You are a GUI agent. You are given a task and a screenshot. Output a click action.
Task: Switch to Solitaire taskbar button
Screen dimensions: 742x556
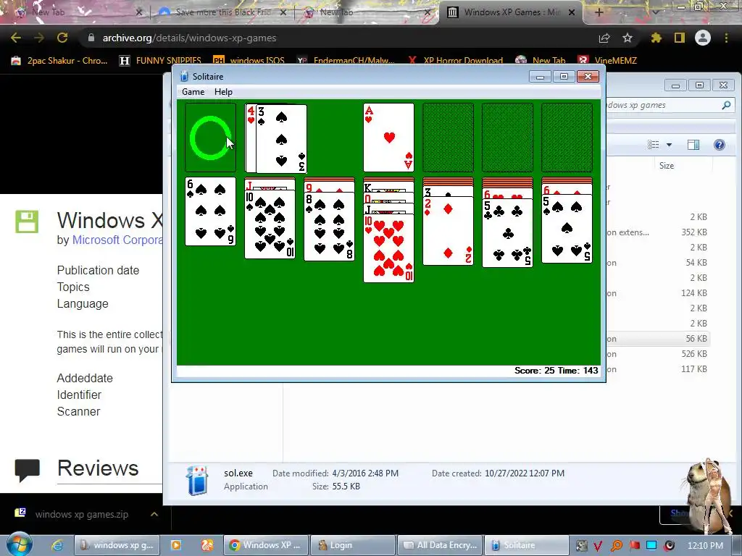coord(526,545)
